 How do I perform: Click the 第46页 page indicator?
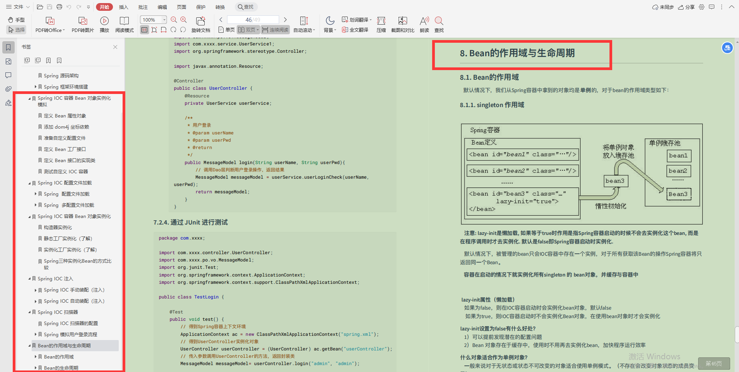pyautogui.click(x=714, y=364)
